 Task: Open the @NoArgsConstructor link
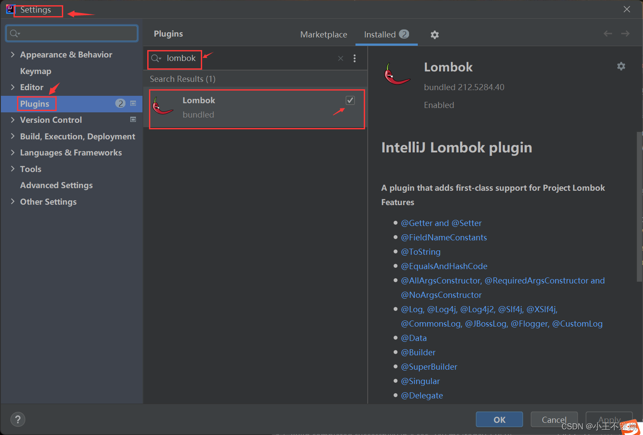click(441, 295)
